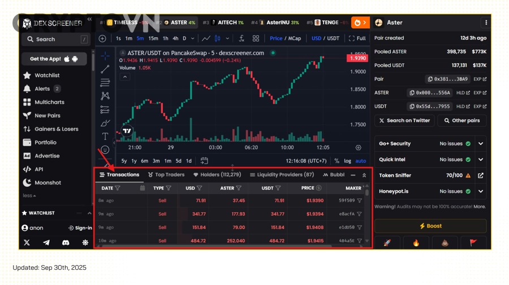Open the emoji icons tool
Viewport: 509px width, 285px height.
click(105, 150)
